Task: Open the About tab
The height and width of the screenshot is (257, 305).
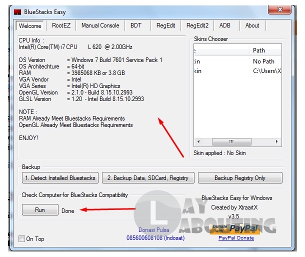Action: pos(252,25)
